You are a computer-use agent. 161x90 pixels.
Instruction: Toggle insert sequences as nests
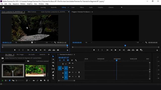pos(60,60)
